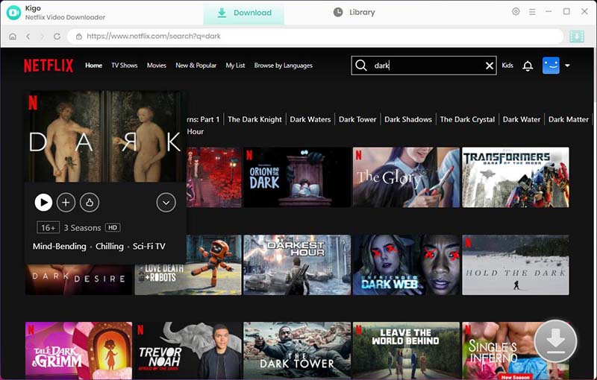Click the Chilling genre tag
The height and width of the screenshot is (380, 597).
(x=110, y=246)
